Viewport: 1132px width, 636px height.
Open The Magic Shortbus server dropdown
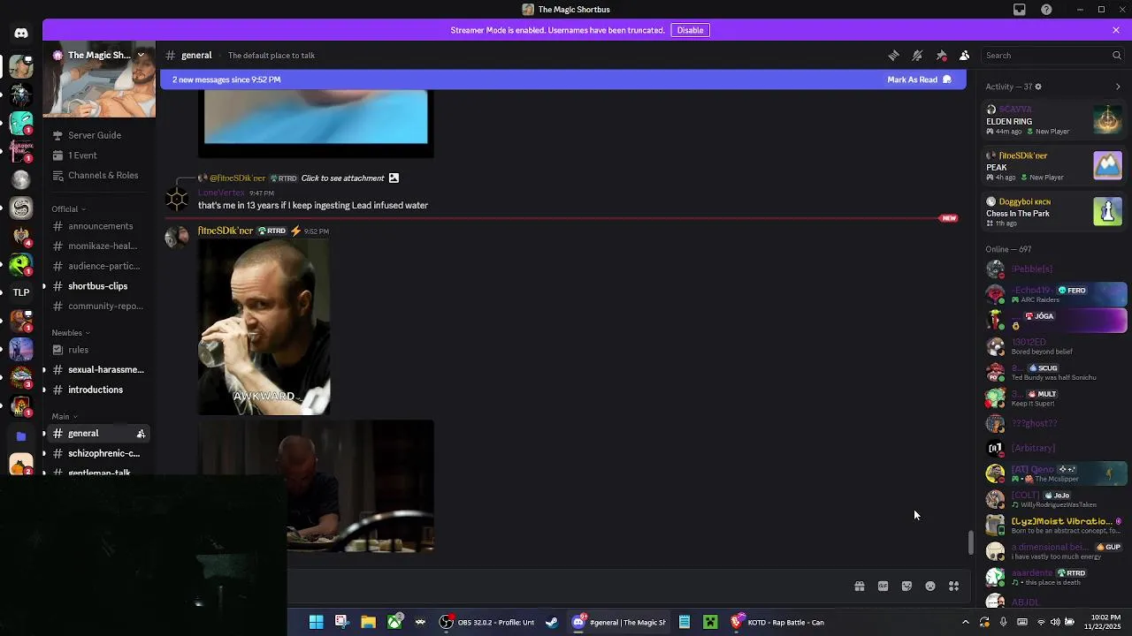(99, 55)
